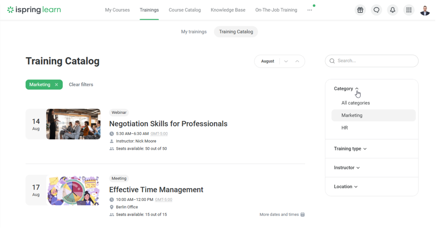The height and width of the screenshot is (228, 436).
Task: Go to next month arrow
Action: [286, 61]
